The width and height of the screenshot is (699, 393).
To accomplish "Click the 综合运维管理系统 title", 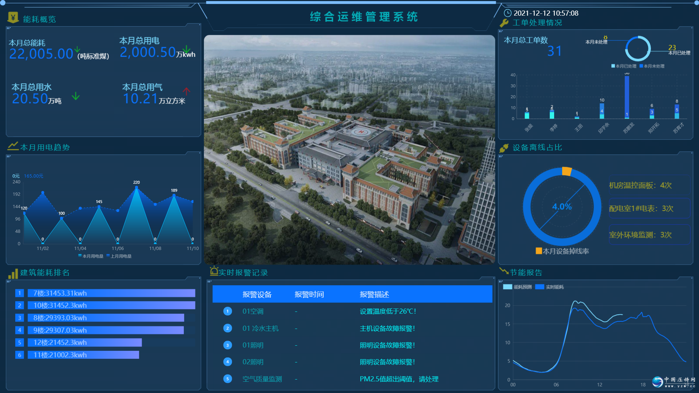I will click(x=364, y=17).
